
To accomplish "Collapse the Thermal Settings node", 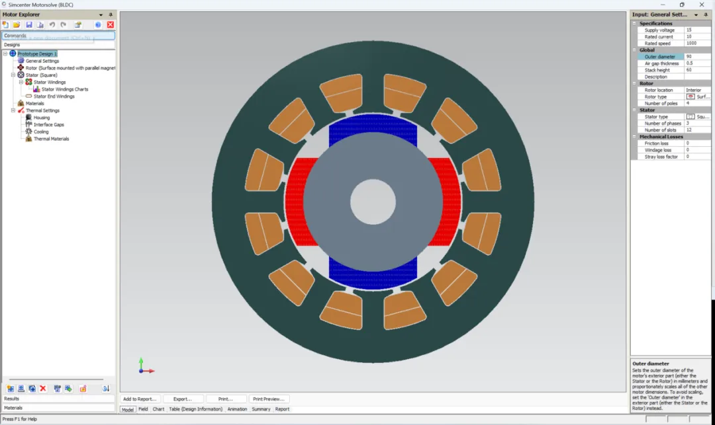I will (x=13, y=110).
